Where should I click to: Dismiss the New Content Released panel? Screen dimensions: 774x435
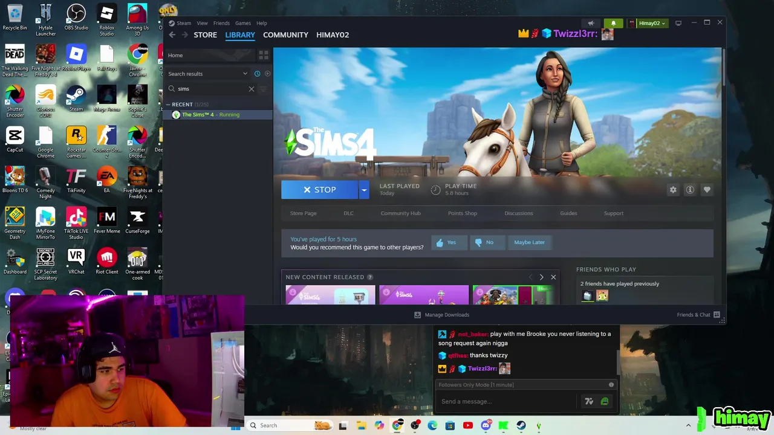tap(553, 277)
